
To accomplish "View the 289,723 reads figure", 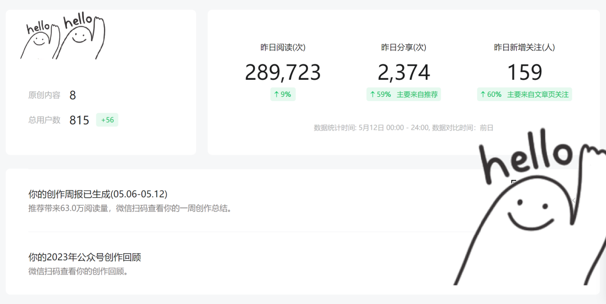I will [283, 73].
